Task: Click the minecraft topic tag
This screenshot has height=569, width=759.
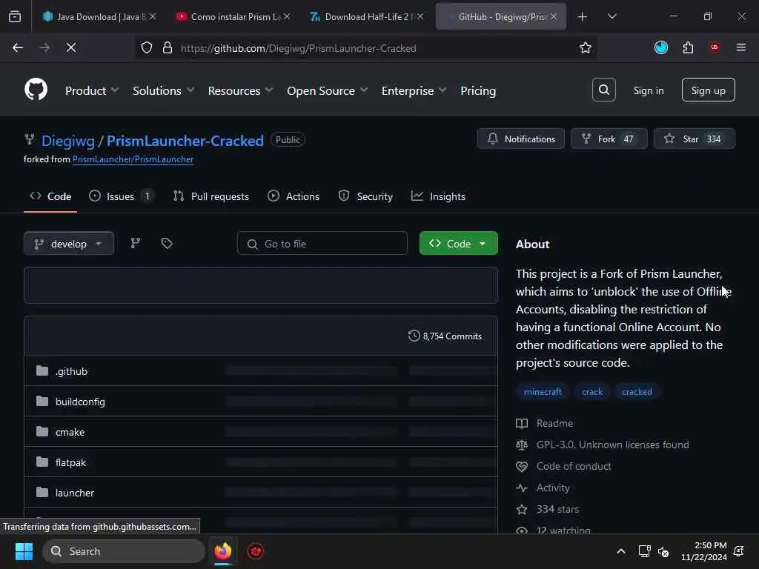Action: 543,391
